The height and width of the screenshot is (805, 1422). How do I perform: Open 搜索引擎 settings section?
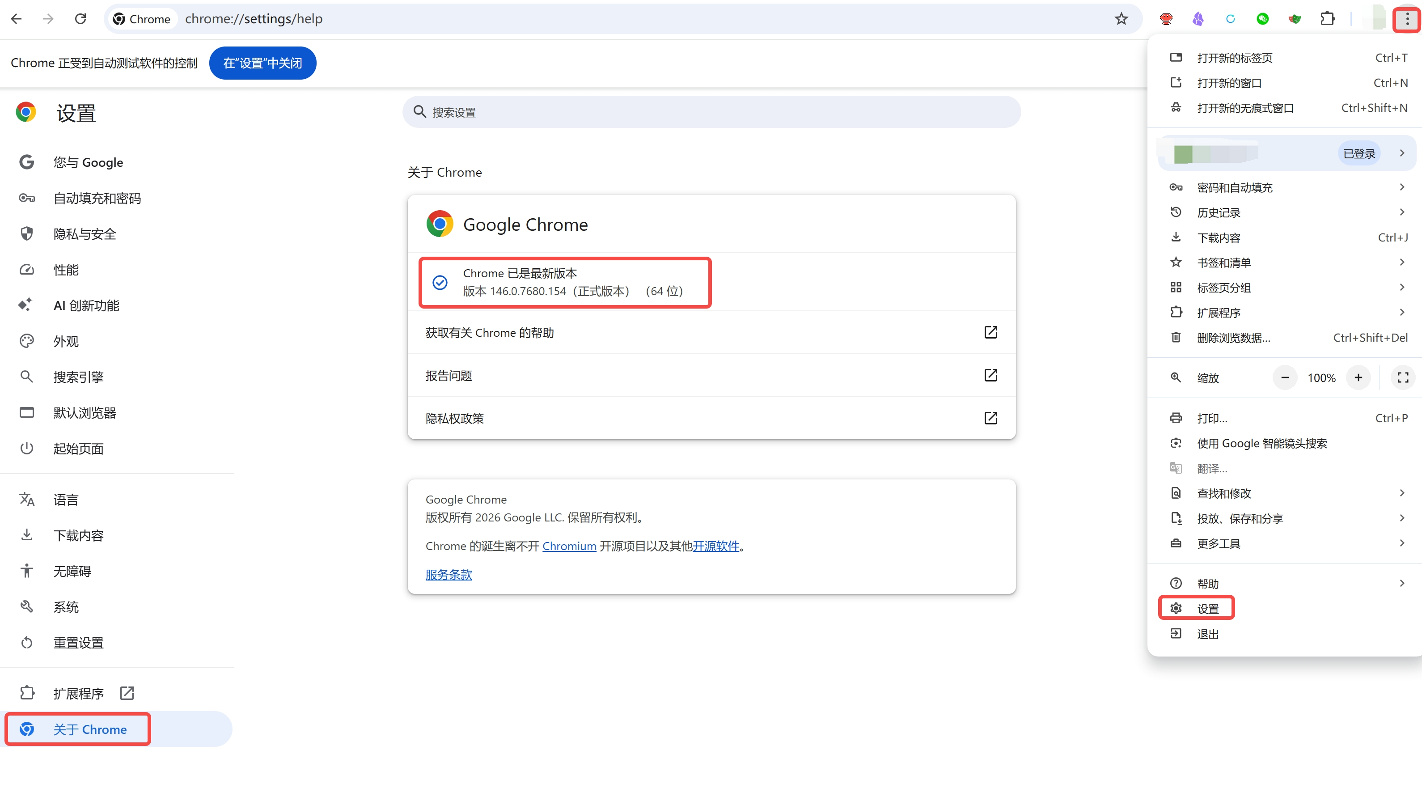117,377
